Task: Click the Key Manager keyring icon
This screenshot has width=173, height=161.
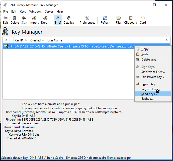Action: coord(5,32)
